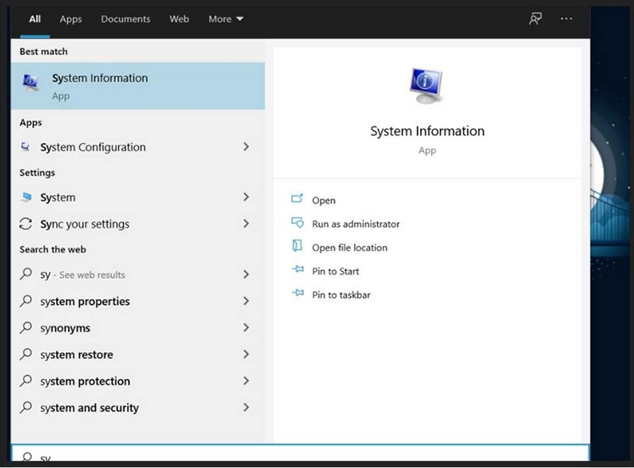Screen dimensions: 634x468
Task: Expand chevron next to system and security
Action: (x=246, y=407)
